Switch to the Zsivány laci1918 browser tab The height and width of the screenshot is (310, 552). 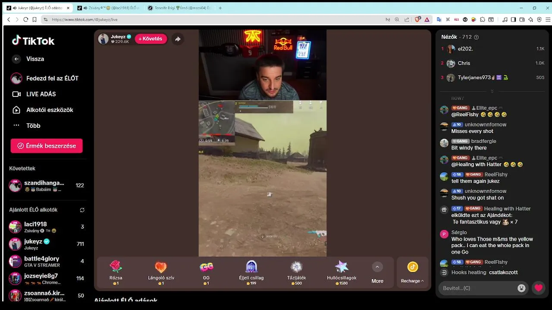[108, 8]
